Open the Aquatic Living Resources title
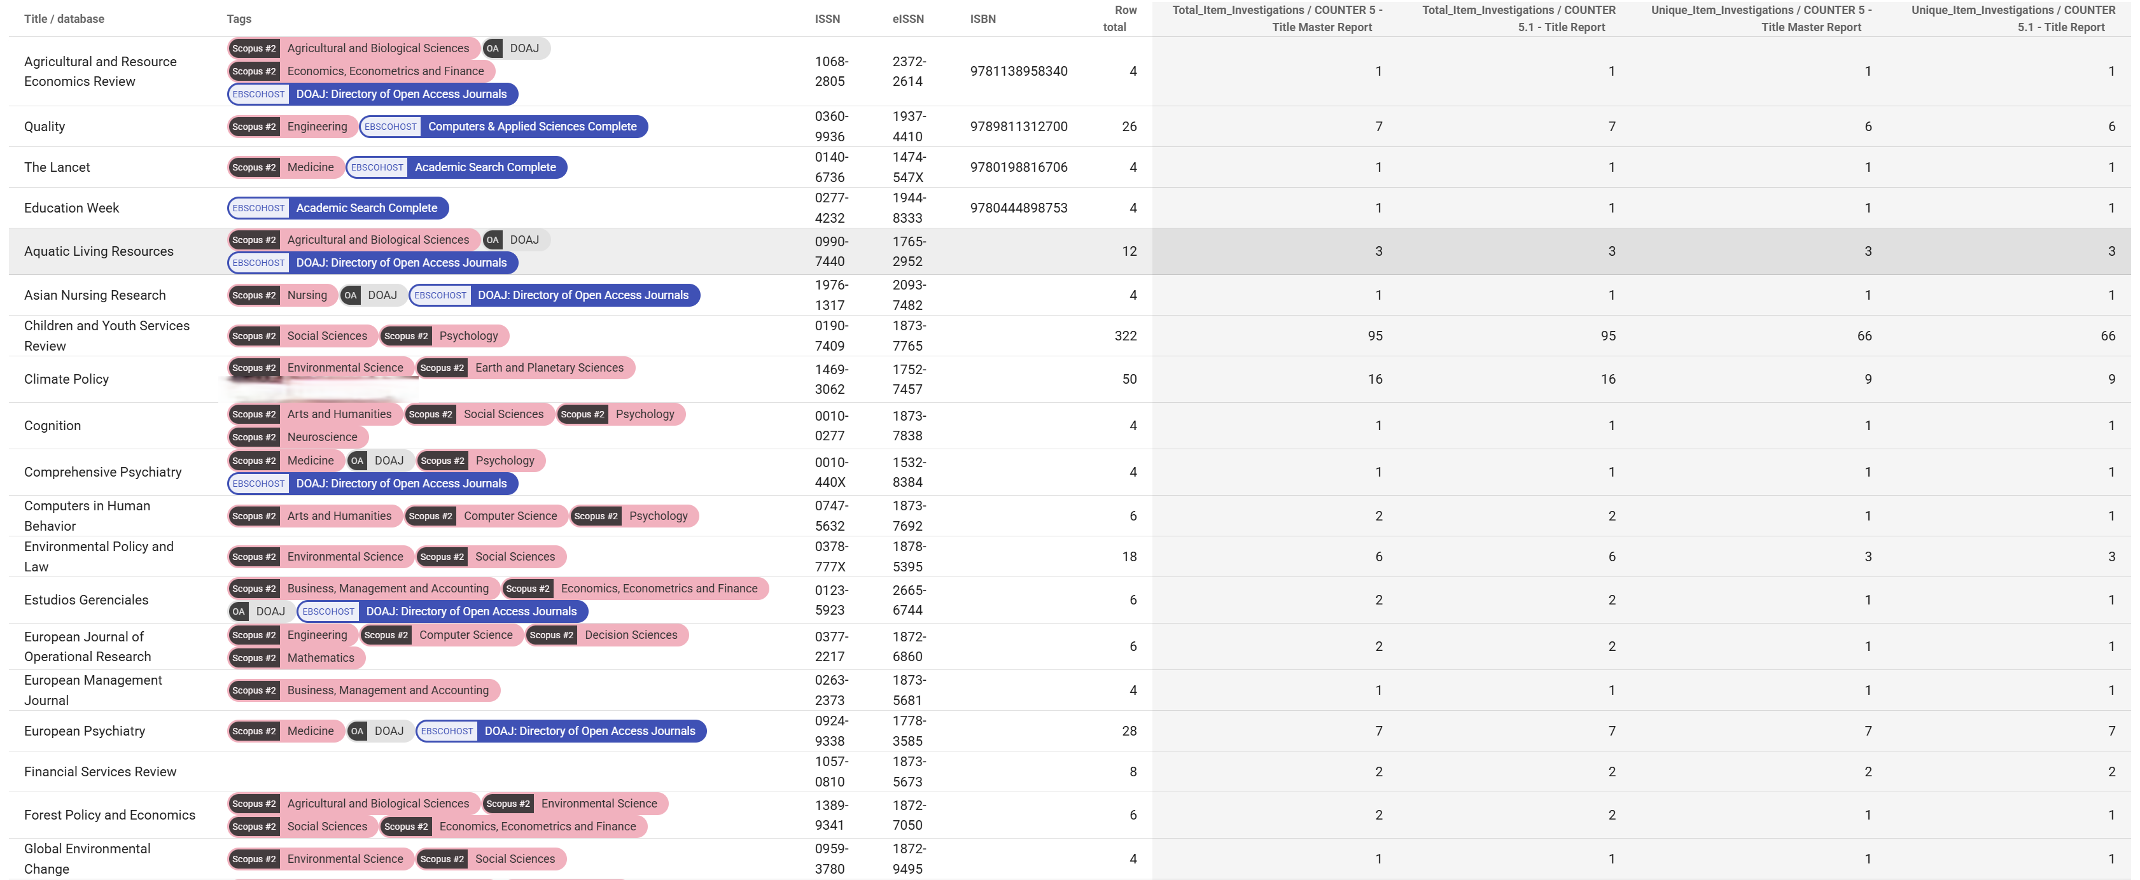The image size is (2140, 880). point(98,251)
